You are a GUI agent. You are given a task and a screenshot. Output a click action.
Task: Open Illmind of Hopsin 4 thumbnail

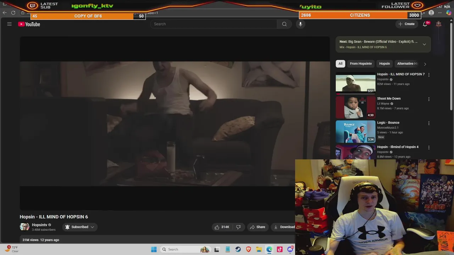point(355,152)
